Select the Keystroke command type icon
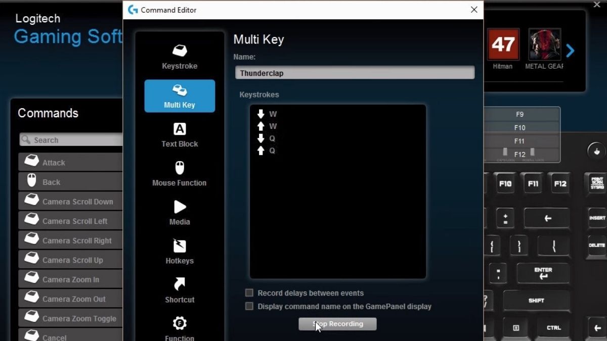The height and width of the screenshot is (341, 607). (180, 51)
